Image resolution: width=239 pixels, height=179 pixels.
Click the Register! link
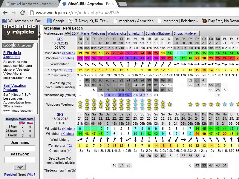(x=10, y=175)
